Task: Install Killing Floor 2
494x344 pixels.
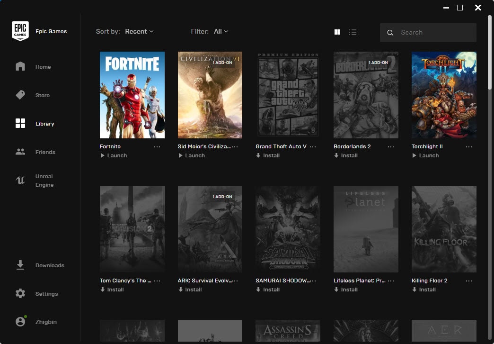Action: click(424, 290)
